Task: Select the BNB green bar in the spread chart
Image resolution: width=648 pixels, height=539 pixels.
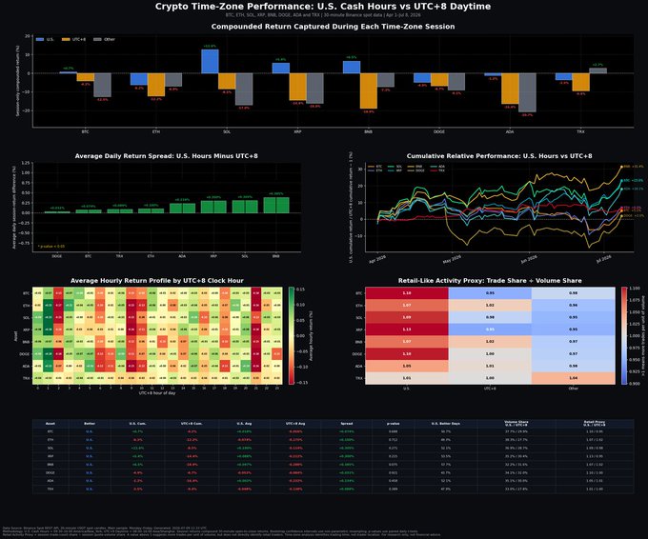Action: tap(276, 206)
